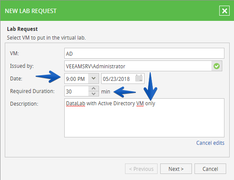Click the Lab Request section heading
Image resolution: width=234 pixels, height=180 pixels.
[22, 29]
